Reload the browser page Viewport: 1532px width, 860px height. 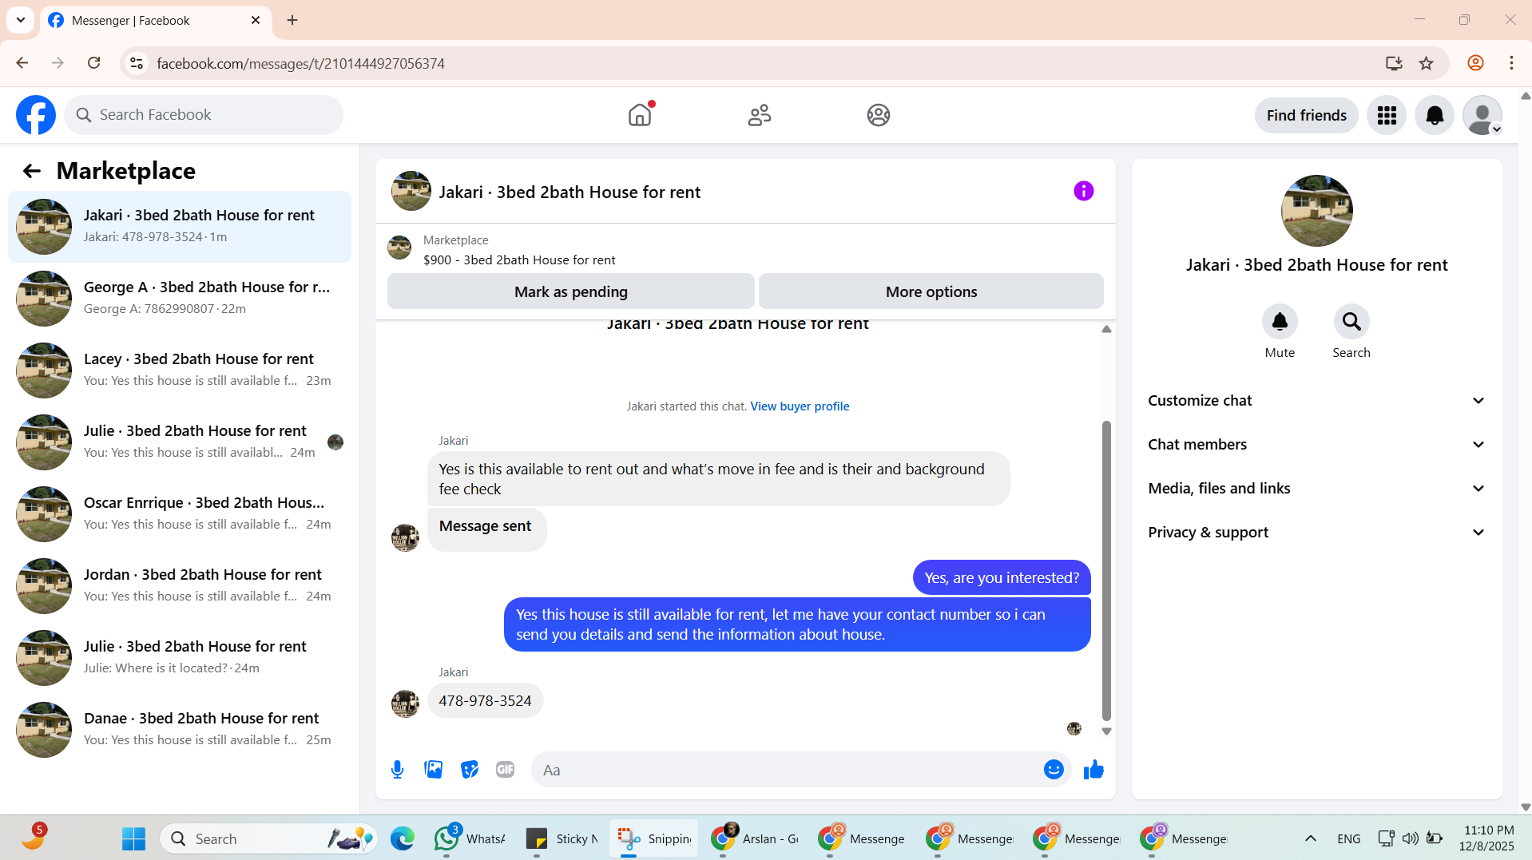click(94, 63)
